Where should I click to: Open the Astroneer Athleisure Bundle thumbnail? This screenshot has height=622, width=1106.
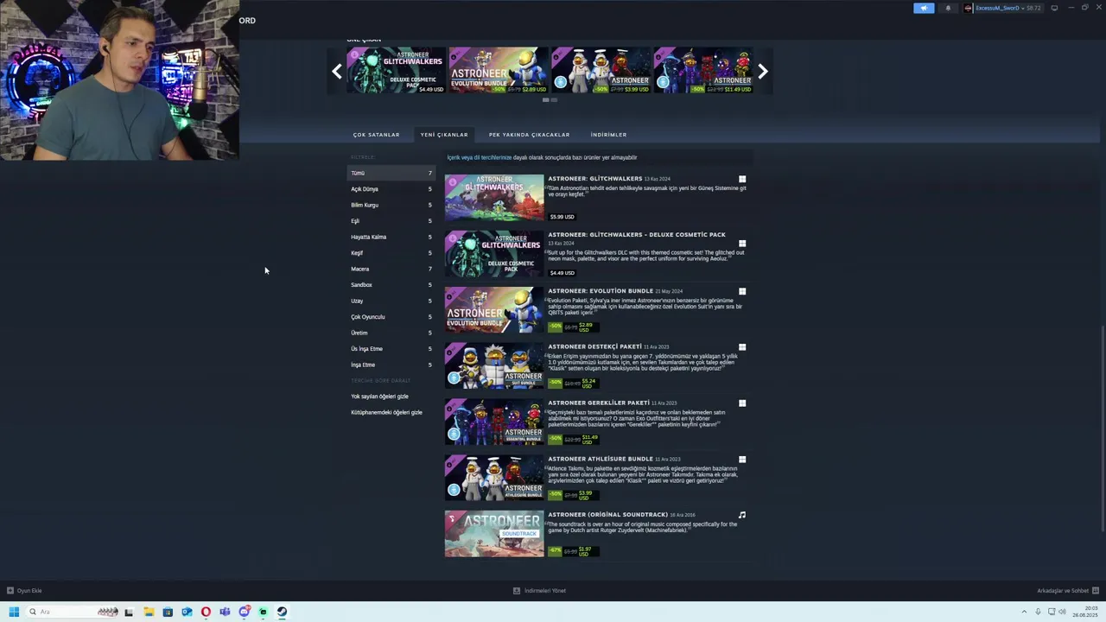click(494, 479)
